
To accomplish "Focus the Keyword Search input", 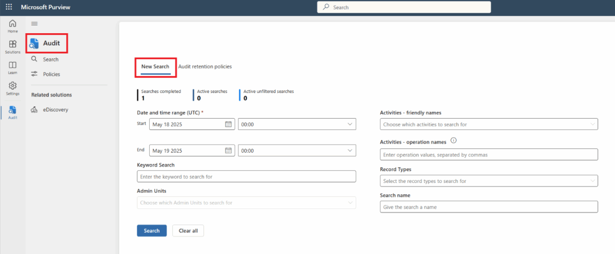I will 247,176.
